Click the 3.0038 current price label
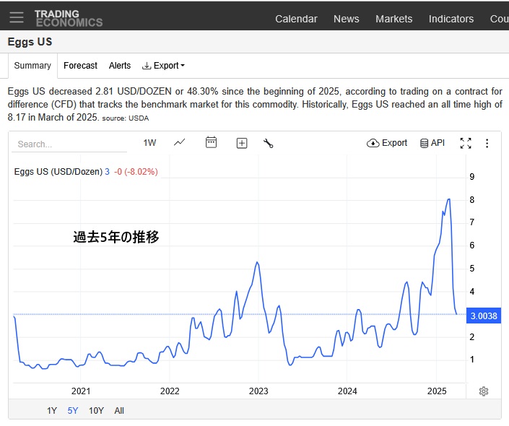This screenshot has height=426, width=509. [x=484, y=316]
